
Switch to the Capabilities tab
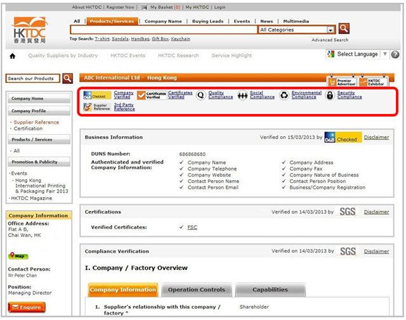270,290
